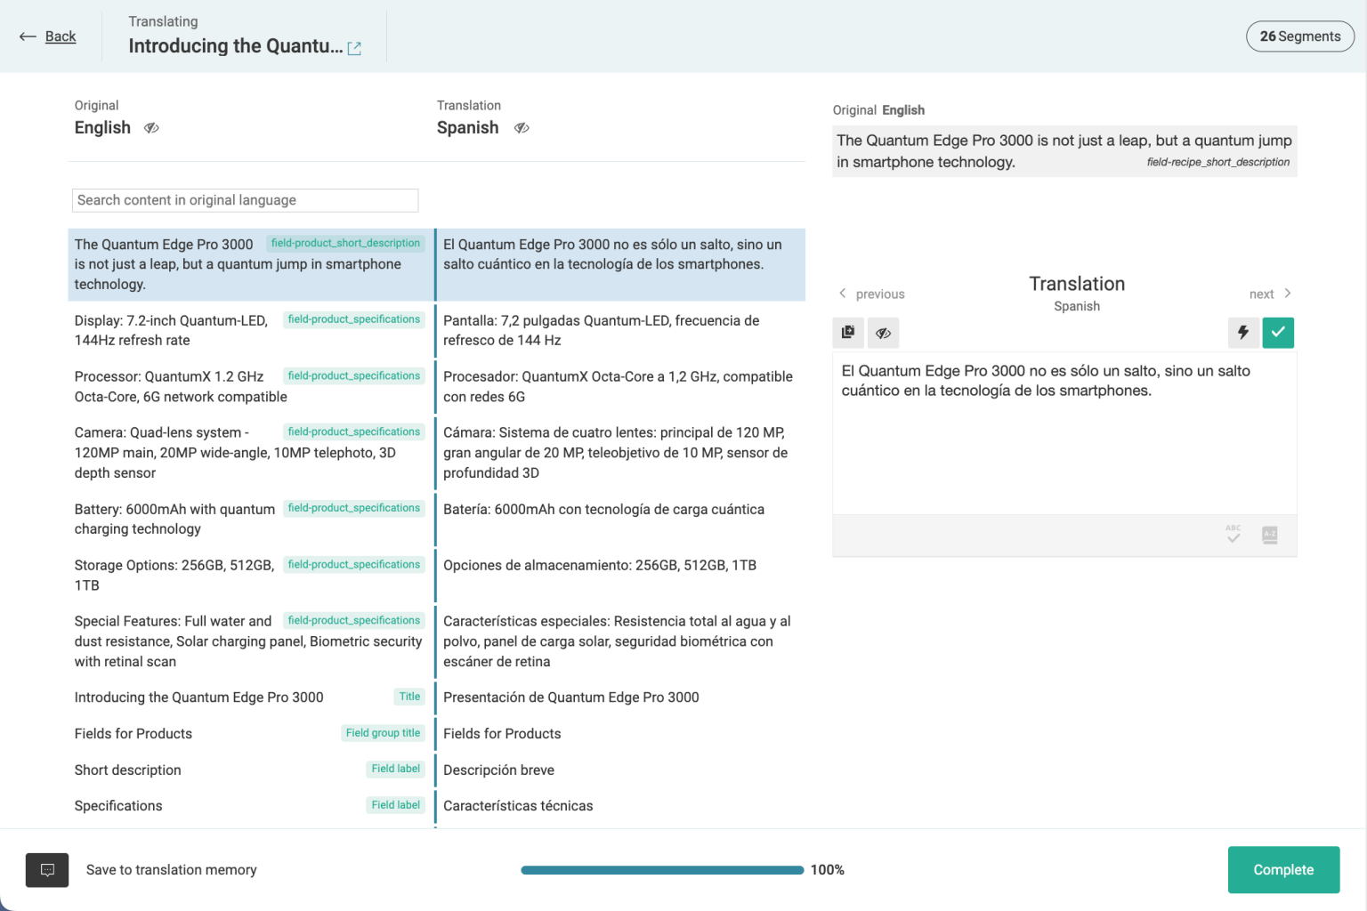This screenshot has height=911, width=1367.
Task: Open the A-Z dictionary icon
Action: click(x=1270, y=535)
